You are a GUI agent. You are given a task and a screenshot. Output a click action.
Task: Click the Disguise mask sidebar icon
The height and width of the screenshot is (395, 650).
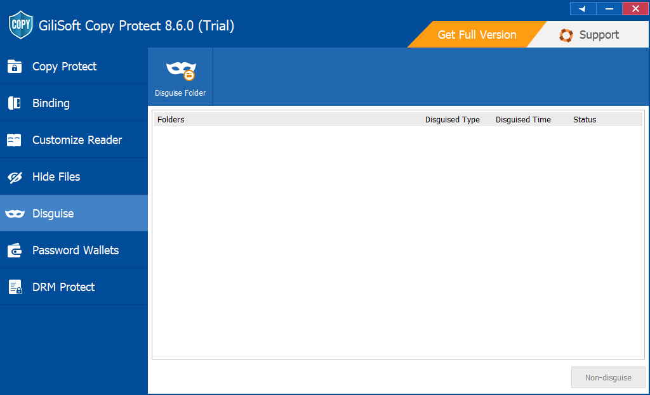coord(15,214)
